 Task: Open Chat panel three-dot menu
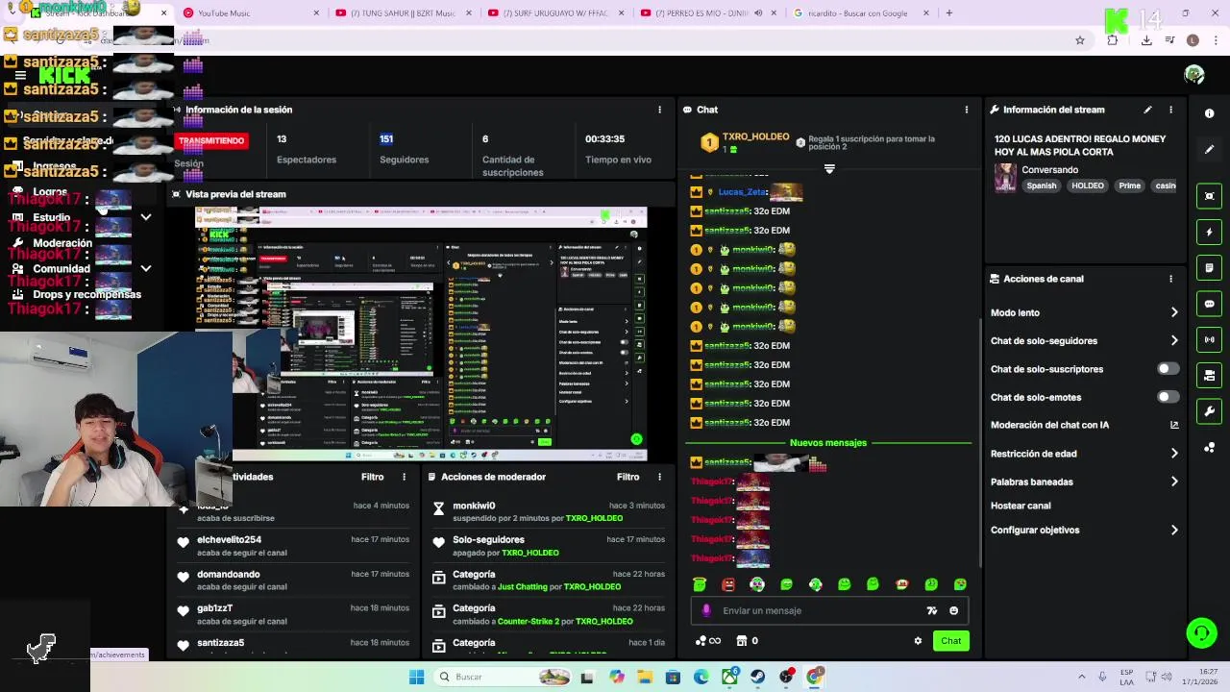coord(967,110)
